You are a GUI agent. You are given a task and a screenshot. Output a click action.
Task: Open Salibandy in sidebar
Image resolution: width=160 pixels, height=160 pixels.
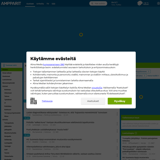[8, 139]
